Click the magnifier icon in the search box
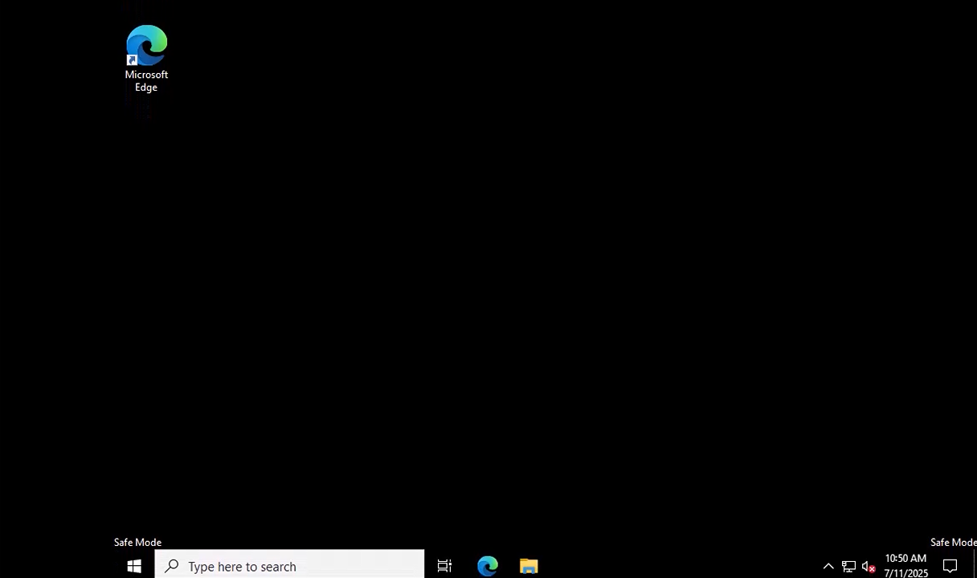The height and width of the screenshot is (578, 977). tap(171, 566)
